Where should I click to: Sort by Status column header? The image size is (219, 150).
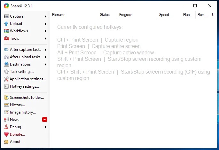(x=107, y=15)
